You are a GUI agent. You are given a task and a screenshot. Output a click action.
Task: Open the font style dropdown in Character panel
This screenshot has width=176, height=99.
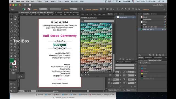click(x=135, y=68)
